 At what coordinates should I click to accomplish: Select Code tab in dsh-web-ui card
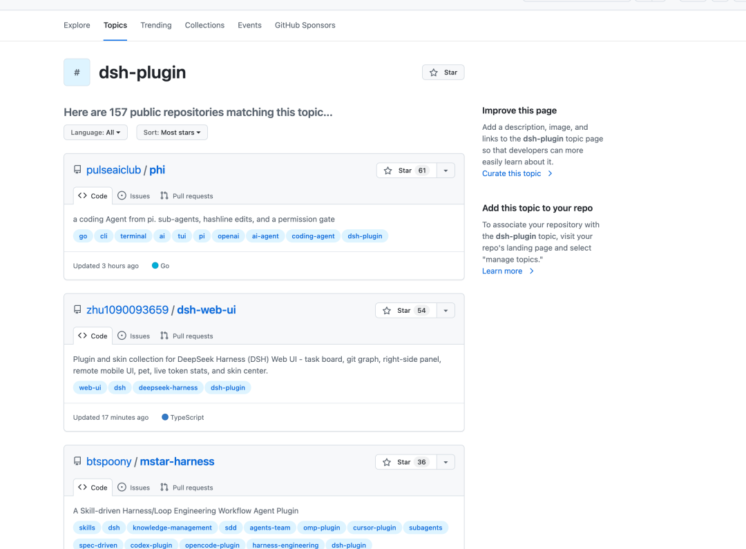point(93,336)
